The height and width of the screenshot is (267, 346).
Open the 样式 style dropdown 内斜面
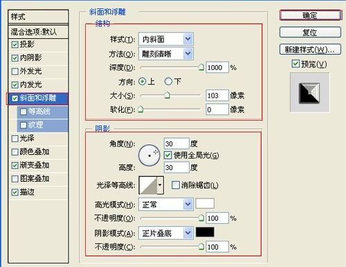[166, 40]
